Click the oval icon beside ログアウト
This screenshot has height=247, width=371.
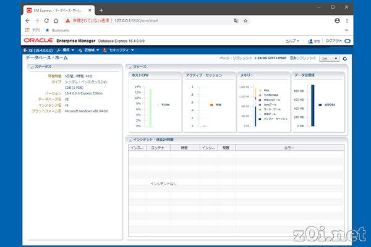click(x=348, y=41)
